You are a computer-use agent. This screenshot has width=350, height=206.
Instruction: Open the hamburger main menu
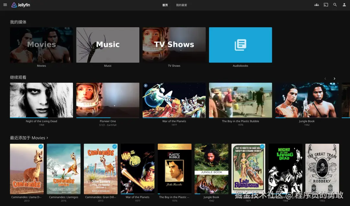coord(5,5)
